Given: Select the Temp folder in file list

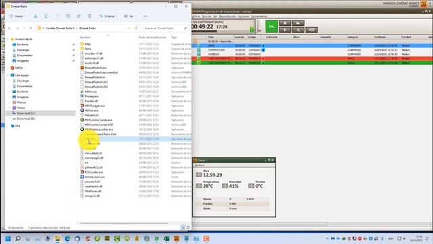Looking at the screenshot, I should (x=88, y=49).
